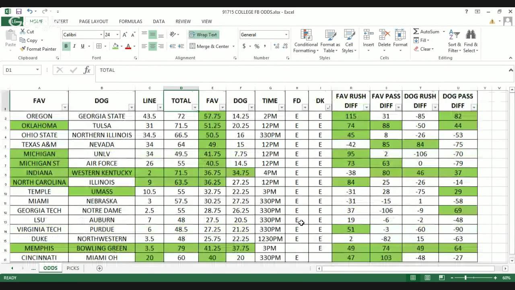This screenshot has width=515, height=290.
Task: Click the Fill button
Action: tap(421, 40)
